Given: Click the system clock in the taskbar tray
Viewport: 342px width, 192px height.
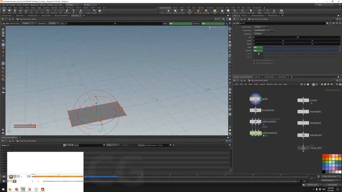Looking at the screenshot, I should [x=331, y=189].
